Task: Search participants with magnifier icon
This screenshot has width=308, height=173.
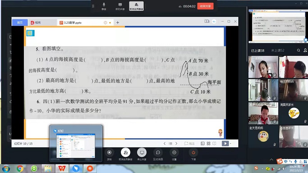Action: click(298, 50)
